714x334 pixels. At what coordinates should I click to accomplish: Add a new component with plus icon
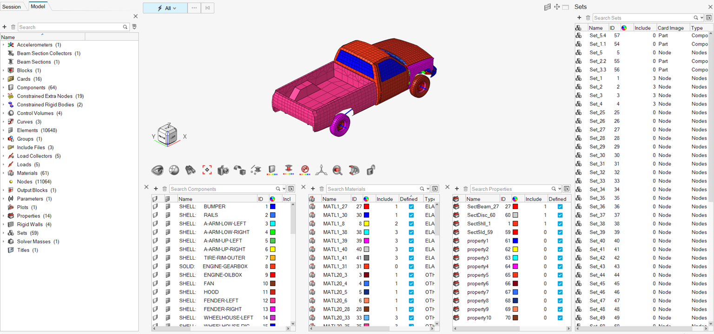click(x=156, y=189)
